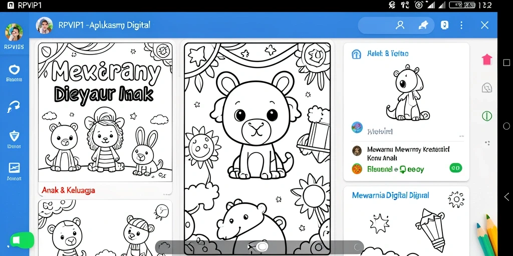513x256 pixels.
Task: Click the person icon in the header pill
Action: point(400,25)
